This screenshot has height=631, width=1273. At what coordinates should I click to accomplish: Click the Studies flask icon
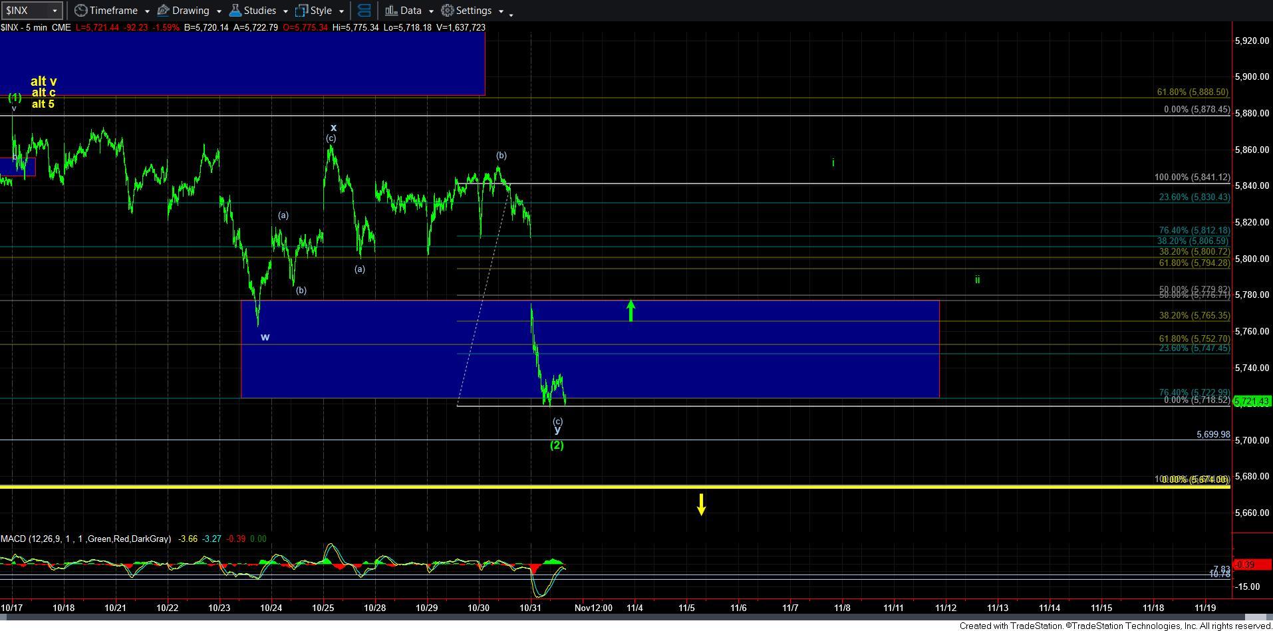(x=235, y=11)
